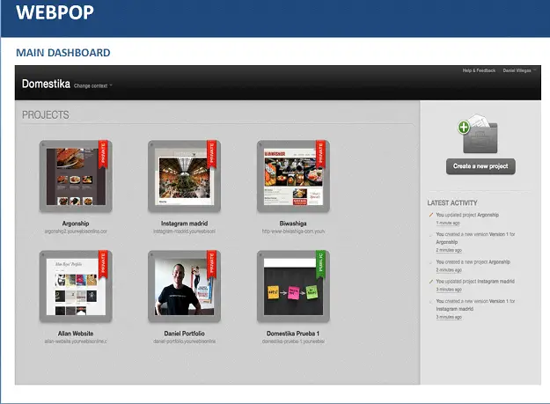Click 'You updated project Argonship' activity
The height and width of the screenshot is (404, 550).
coord(467,215)
